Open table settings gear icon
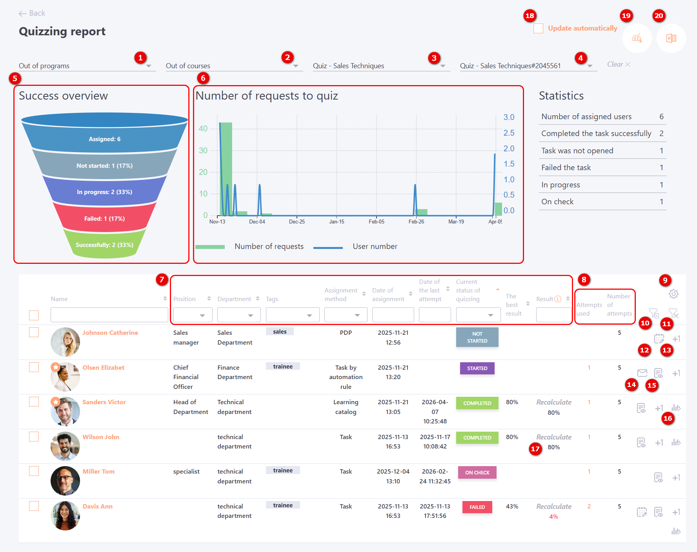The height and width of the screenshot is (552, 697). [x=673, y=294]
